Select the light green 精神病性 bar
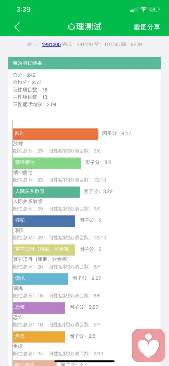This screenshot has height=366, width=169. pos(47,163)
